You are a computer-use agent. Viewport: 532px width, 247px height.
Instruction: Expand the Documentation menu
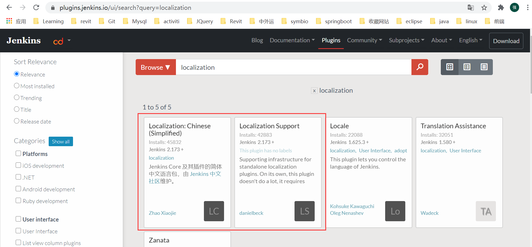tap(292, 40)
